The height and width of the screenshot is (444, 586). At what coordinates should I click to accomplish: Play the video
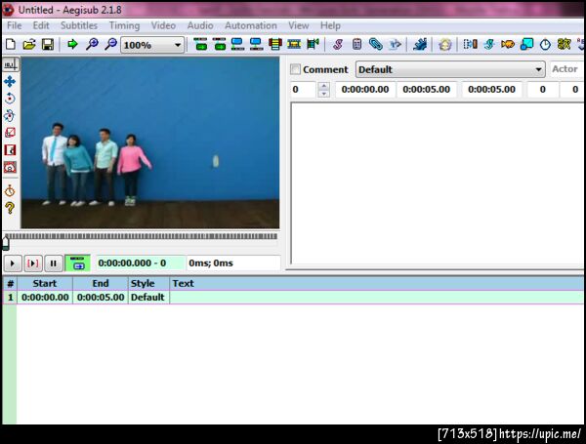click(x=13, y=263)
